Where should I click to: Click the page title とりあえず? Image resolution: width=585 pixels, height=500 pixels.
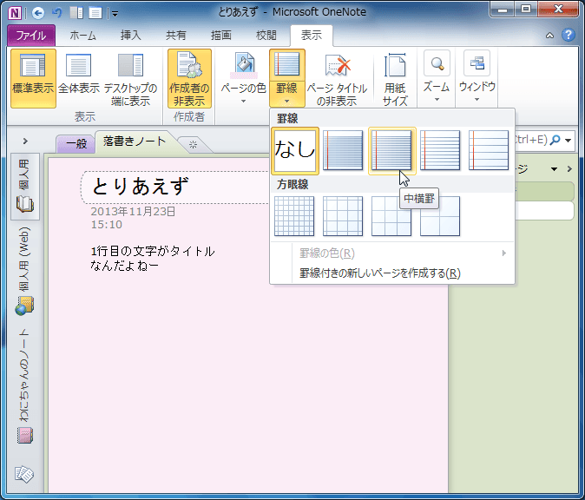click(141, 186)
